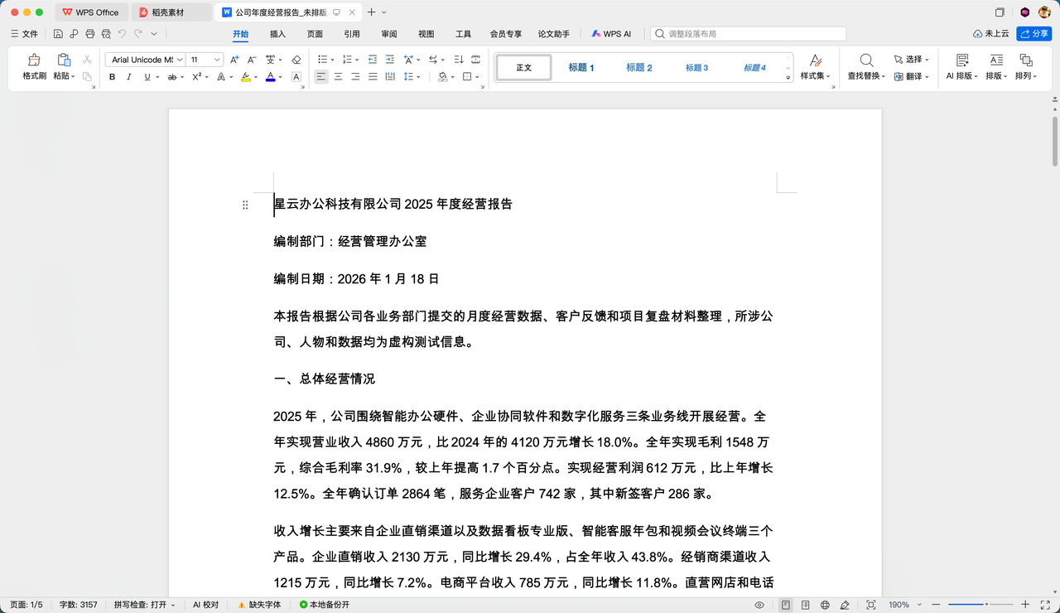Click the AI 排版 layout icon
The height and width of the screenshot is (613, 1060).
click(x=961, y=60)
